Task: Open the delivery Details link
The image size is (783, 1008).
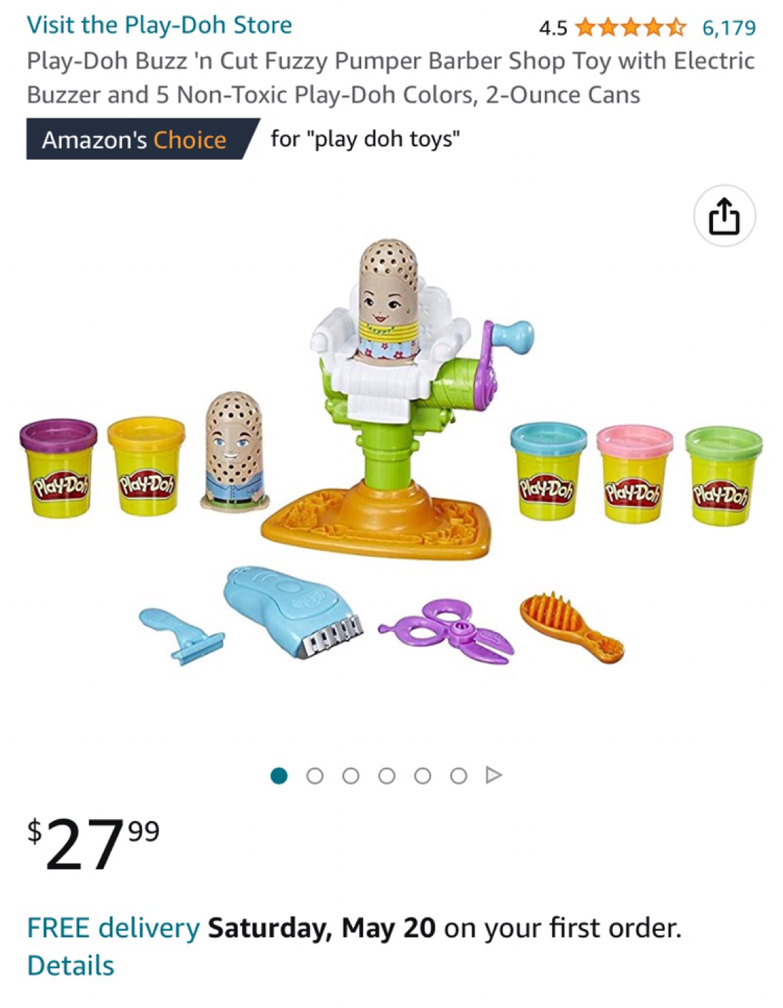Action: 71,965
